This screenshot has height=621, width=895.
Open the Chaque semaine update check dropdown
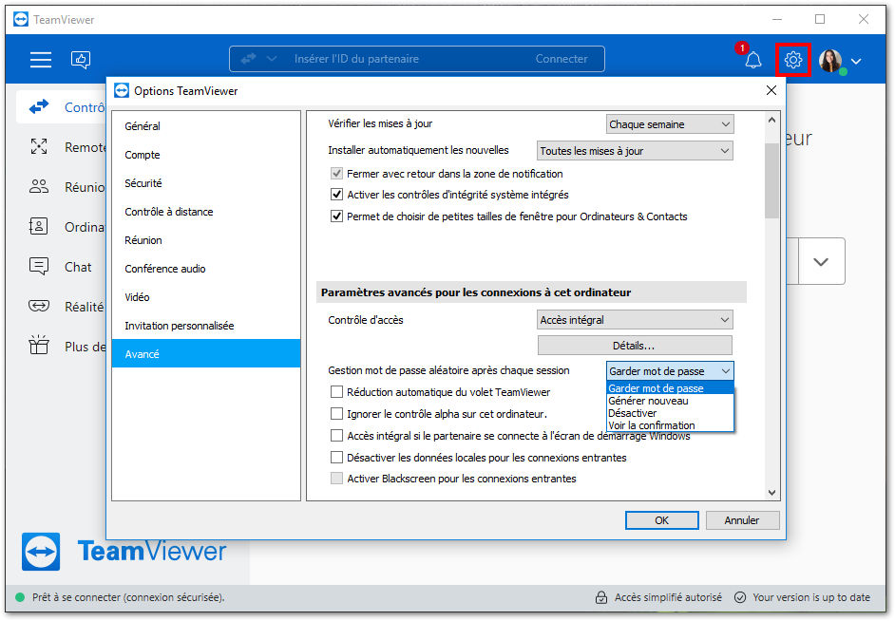pyautogui.click(x=670, y=124)
